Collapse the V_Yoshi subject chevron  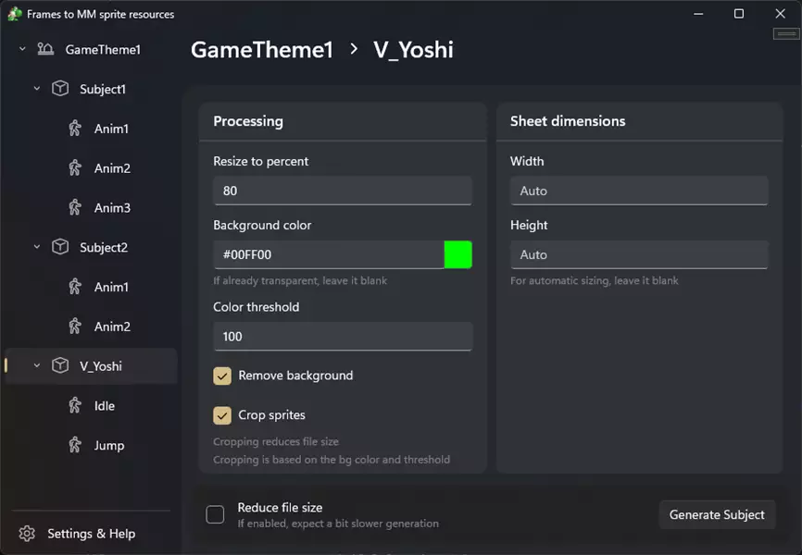(37, 365)
